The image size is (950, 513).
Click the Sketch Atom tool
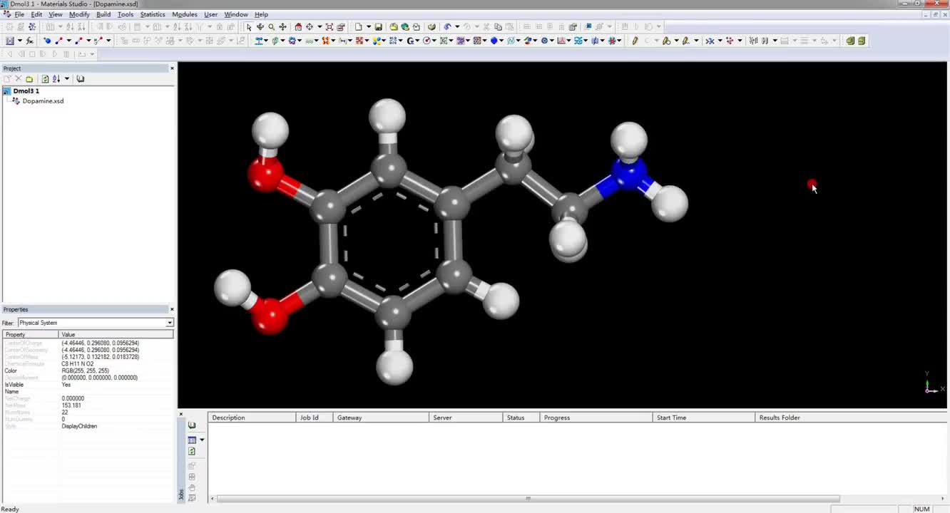tap(47, 41)
